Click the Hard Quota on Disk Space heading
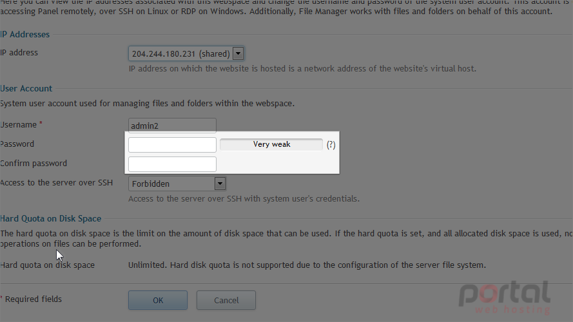 point(51,218)
